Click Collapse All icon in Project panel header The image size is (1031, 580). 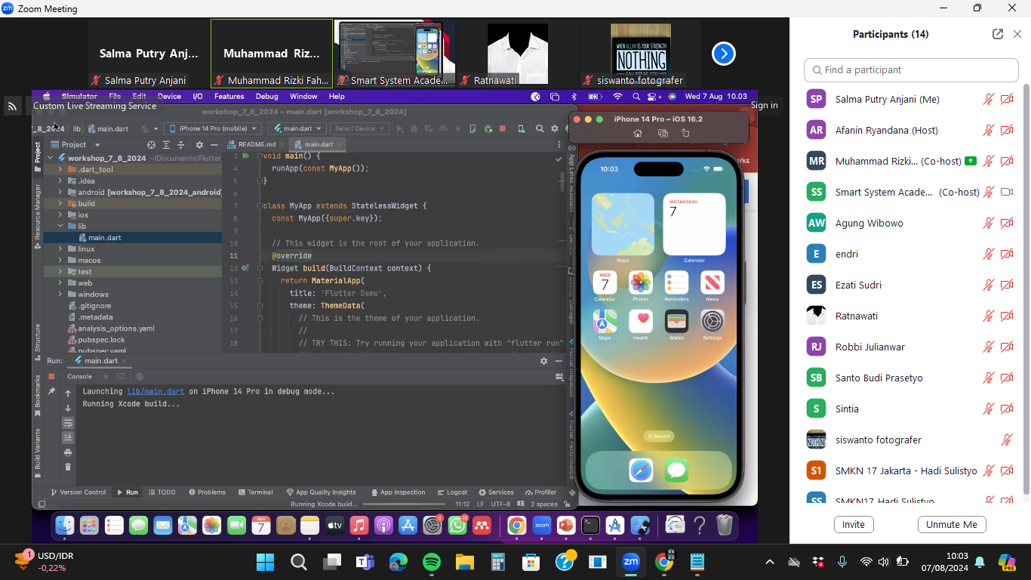click(181, 145)
